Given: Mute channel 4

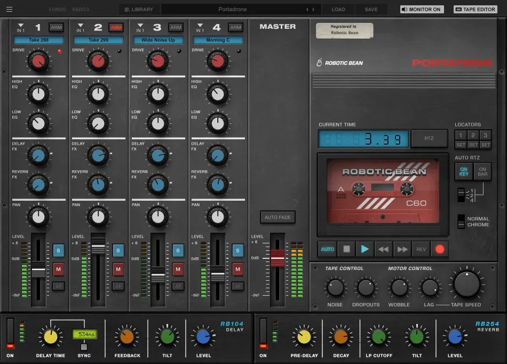Looking at the screenshot, I should point(237,269).
